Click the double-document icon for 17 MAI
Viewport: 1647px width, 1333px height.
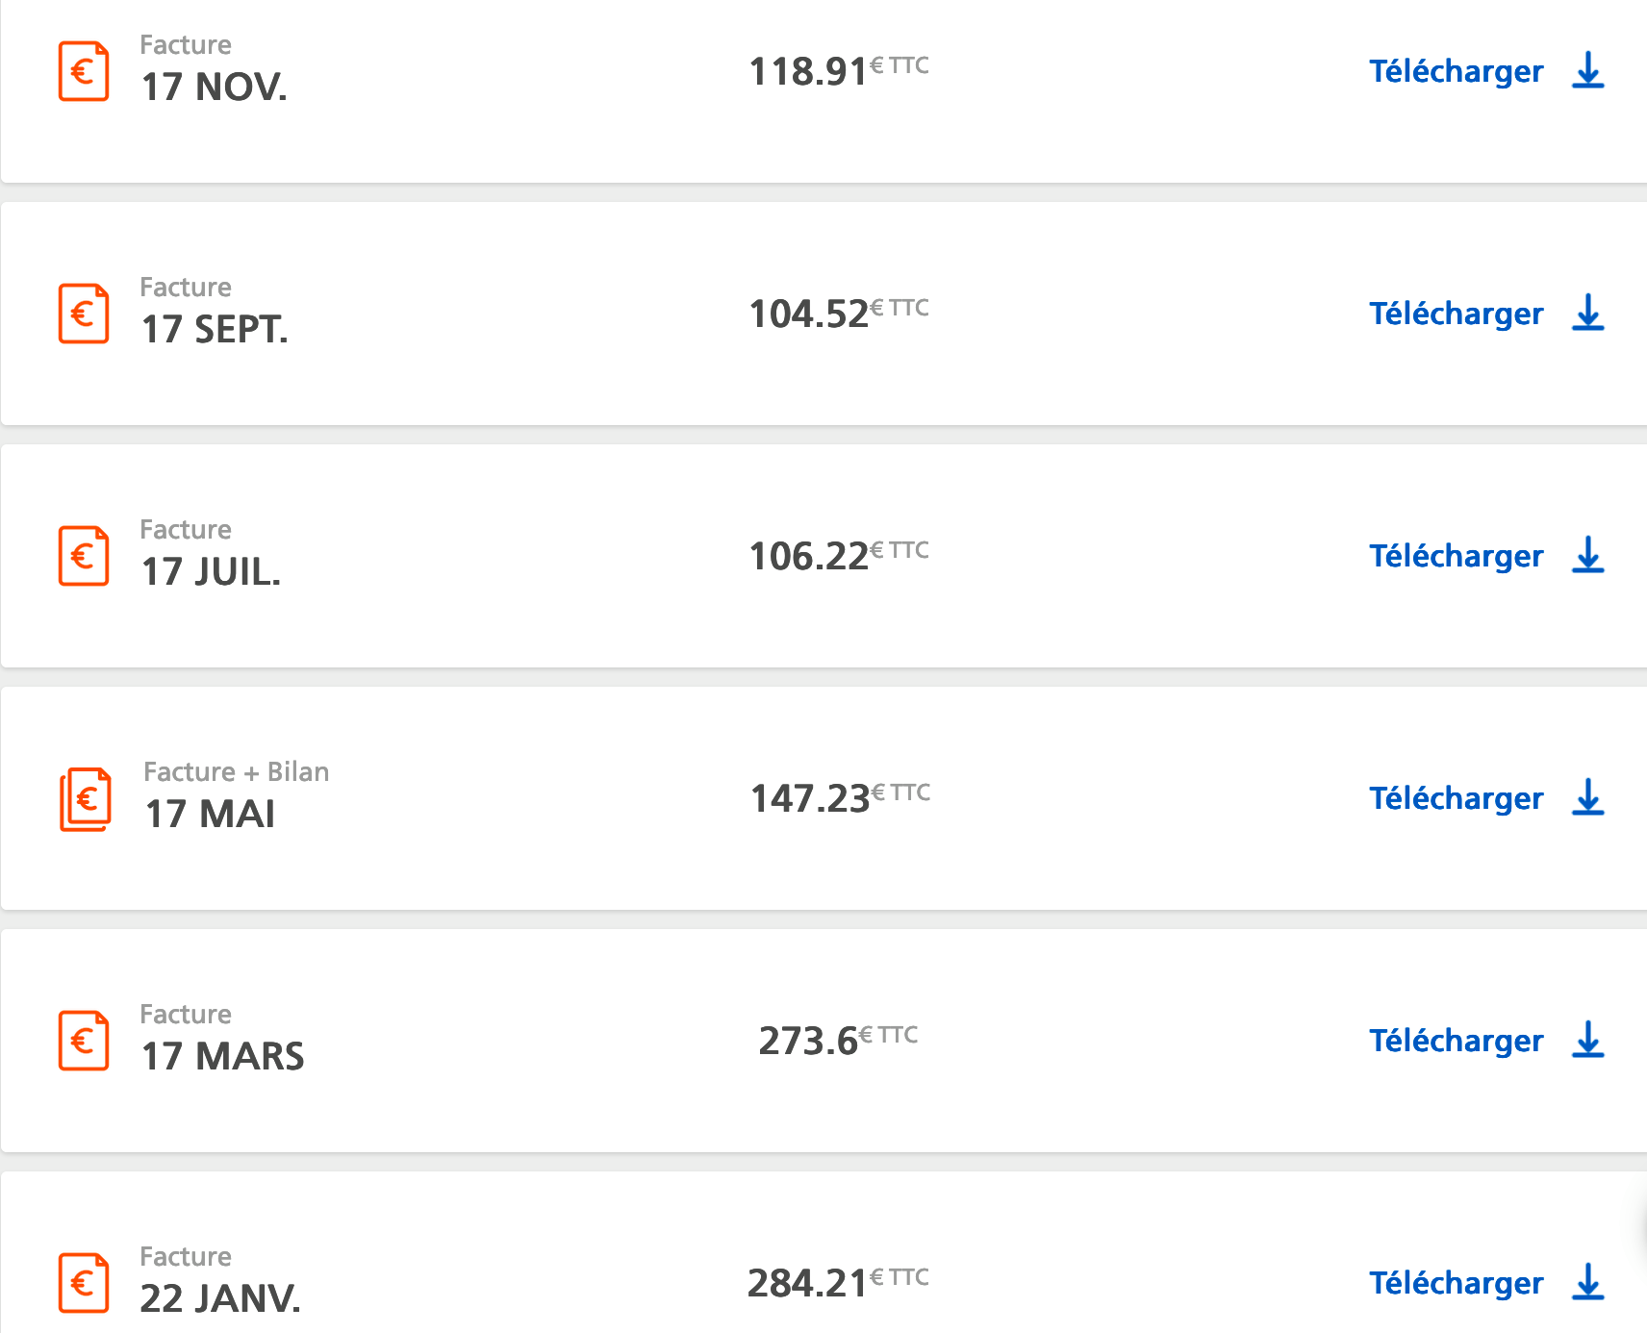[86, 798]
